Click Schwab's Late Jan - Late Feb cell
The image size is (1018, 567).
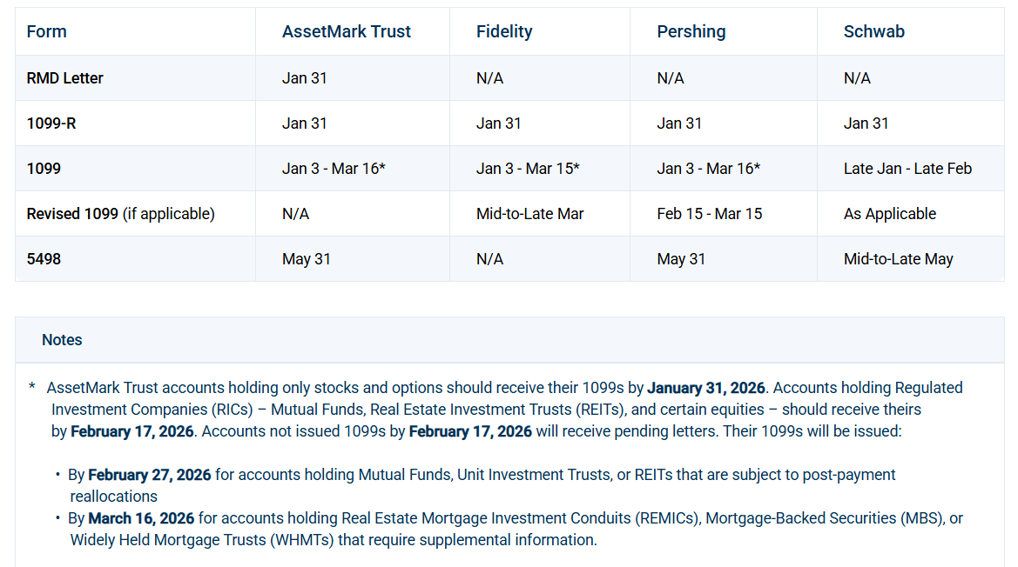tap(907, 169)
